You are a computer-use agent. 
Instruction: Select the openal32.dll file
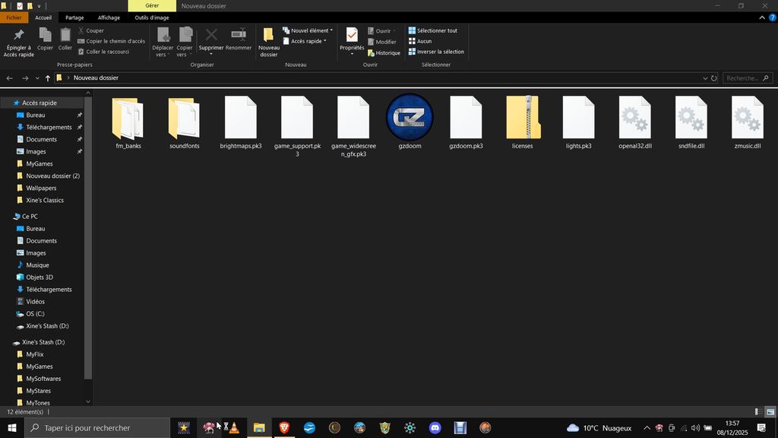[x=634, y=119]
